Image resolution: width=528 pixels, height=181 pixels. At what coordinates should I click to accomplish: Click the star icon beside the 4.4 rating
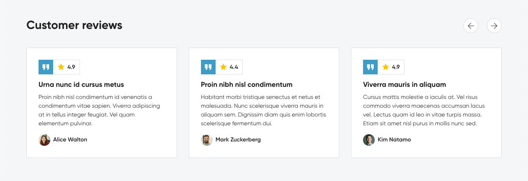(223, 67)
